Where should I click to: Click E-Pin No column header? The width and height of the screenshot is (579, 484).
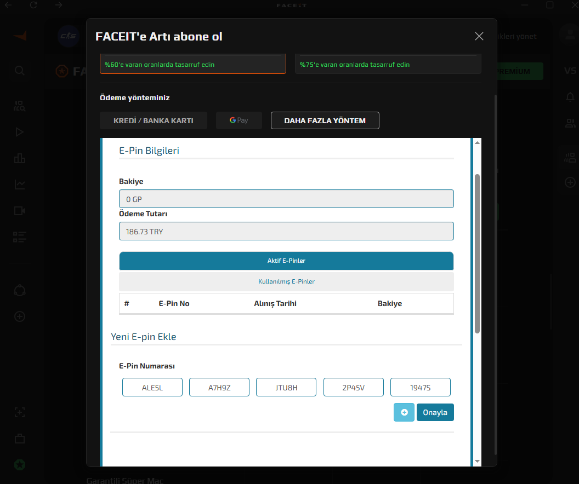click(x=174, y=303)
